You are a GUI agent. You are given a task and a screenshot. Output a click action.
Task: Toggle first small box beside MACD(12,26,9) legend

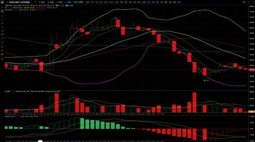[x=17, y=116]
